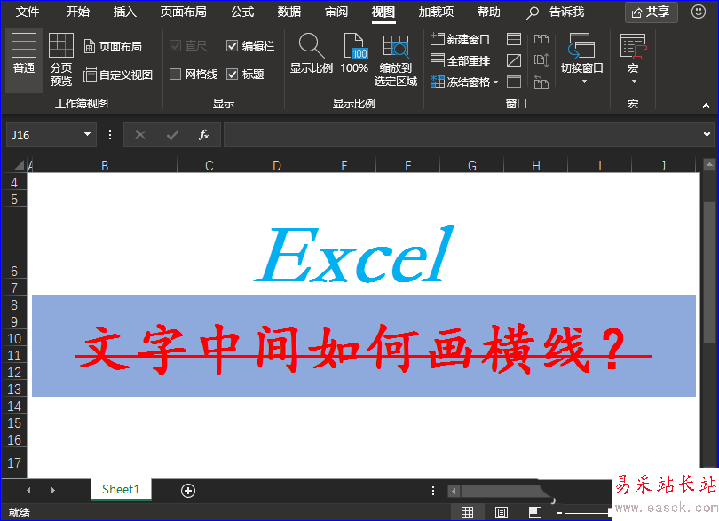The height and width of the screenshot is (521, 719).
Task: Open the Page Layout (页面布局) ribbon tab
Action: 184,12
